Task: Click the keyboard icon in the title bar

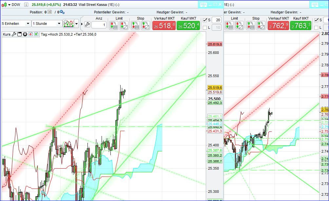Action: [x=203, y=4]
